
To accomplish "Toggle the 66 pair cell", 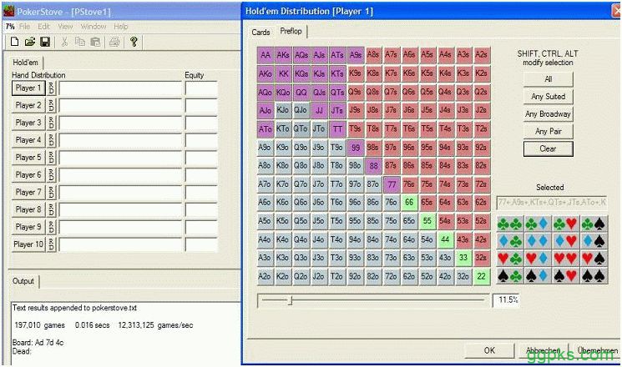I will [409, 202].
